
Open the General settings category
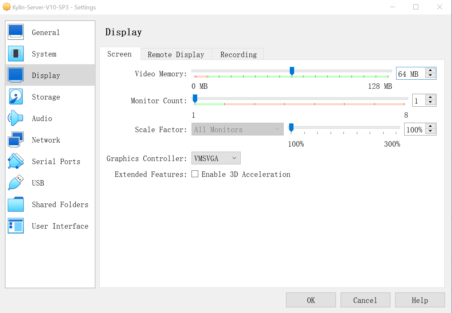point(50,32)
